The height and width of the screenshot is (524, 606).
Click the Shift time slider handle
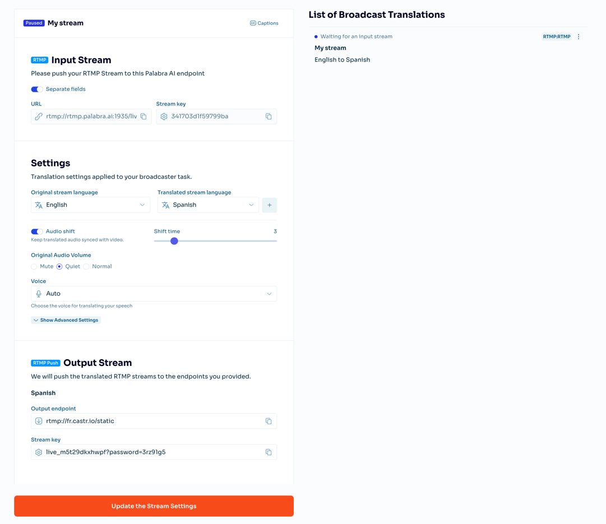(174, 241)
